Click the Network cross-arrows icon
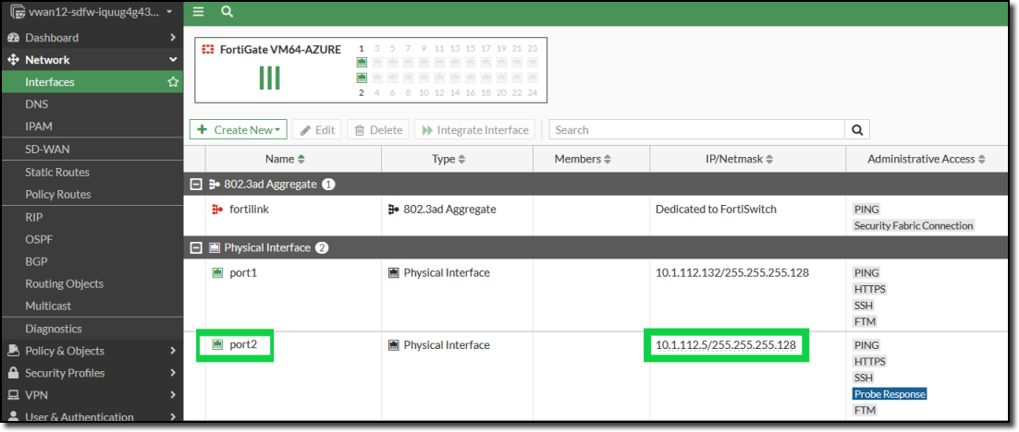The image size is (1019, 432). pos(13,60)
